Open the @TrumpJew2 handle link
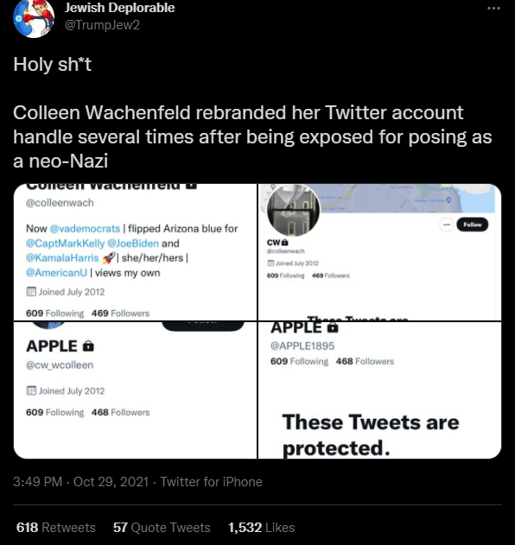 (x=102, y=25)
